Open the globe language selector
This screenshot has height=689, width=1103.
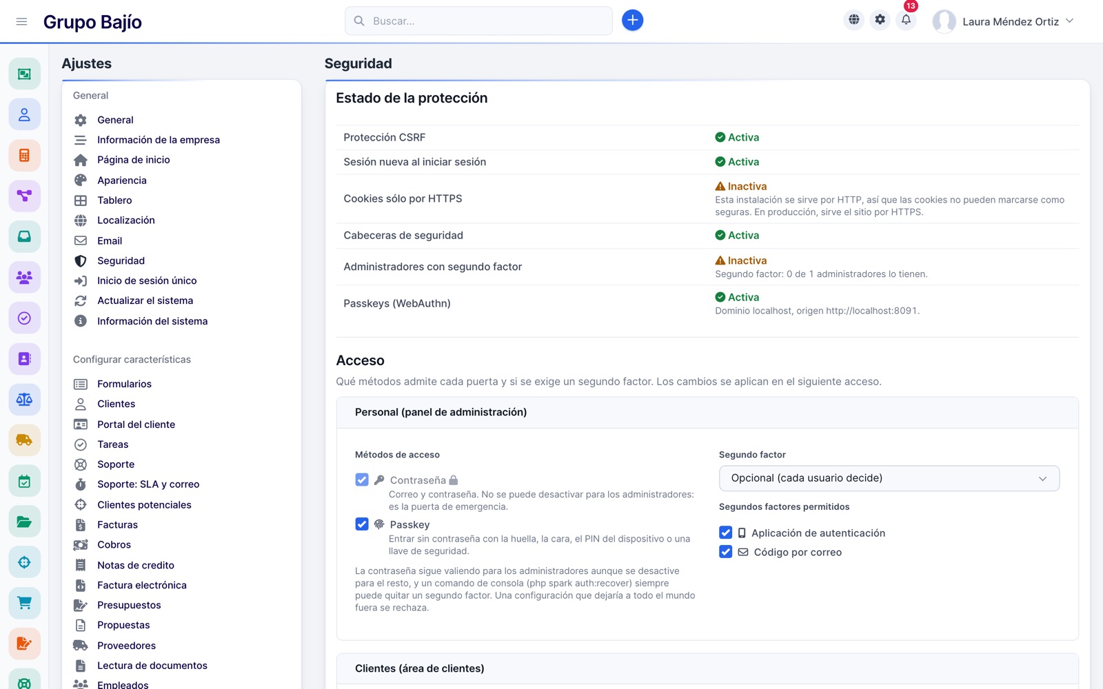[854, 20]
